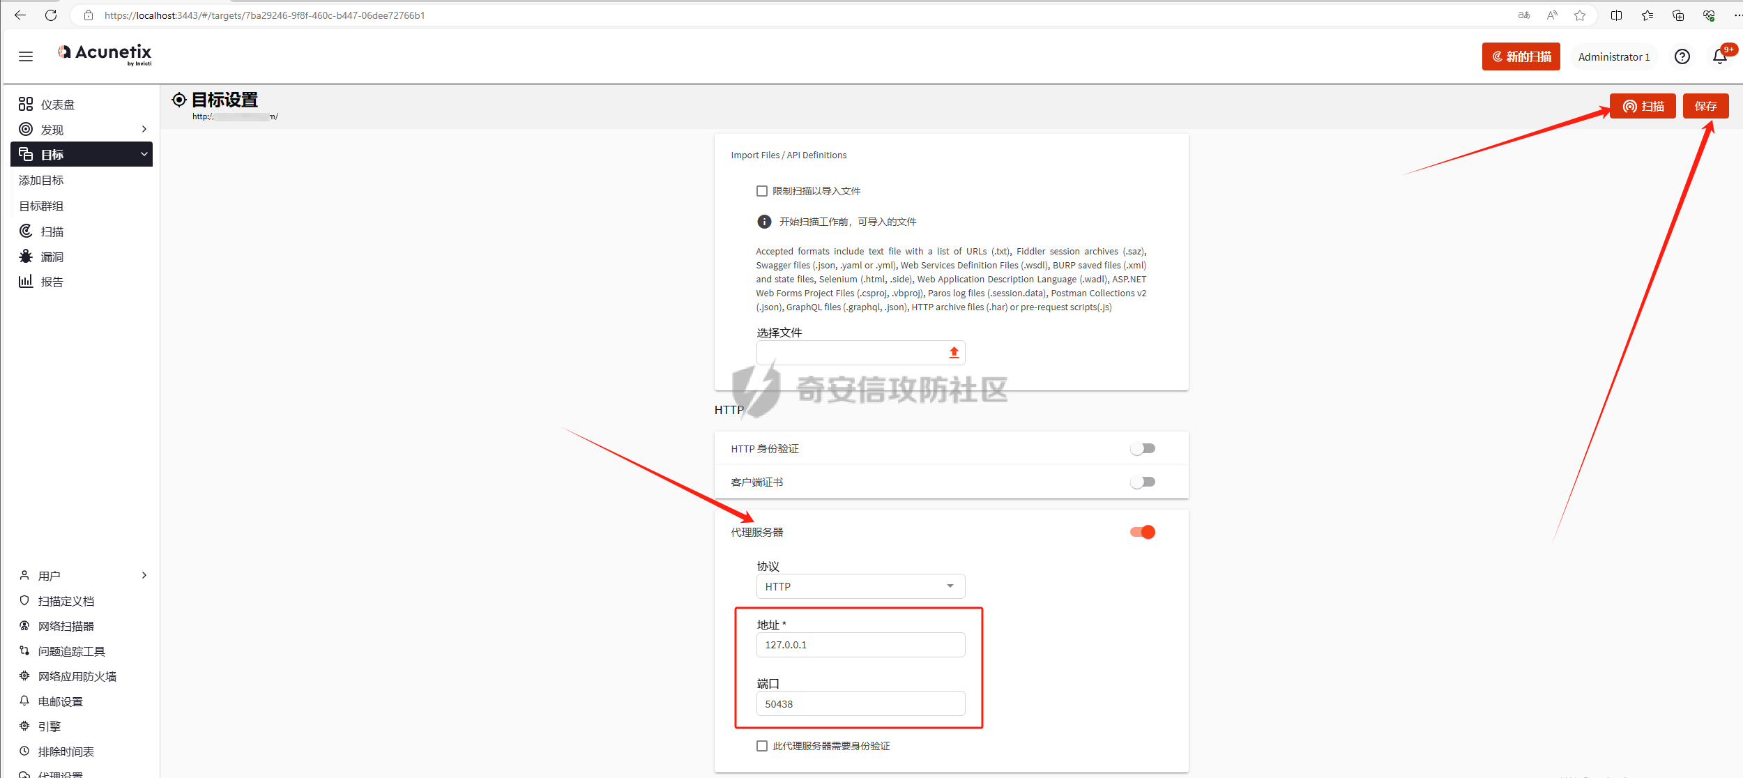Open 仪表盘 dashboard from sidebar
The image size is (1743, 778).
(x=57, y=105)
